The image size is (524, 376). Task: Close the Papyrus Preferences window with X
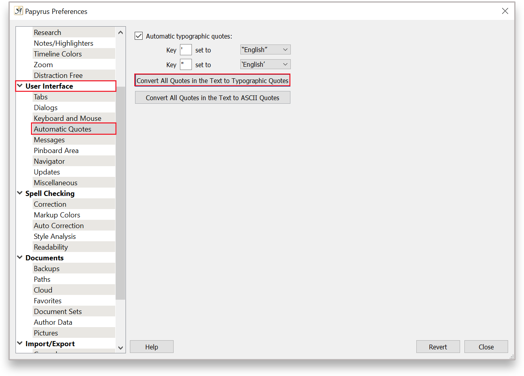click(x=505, y=11)
